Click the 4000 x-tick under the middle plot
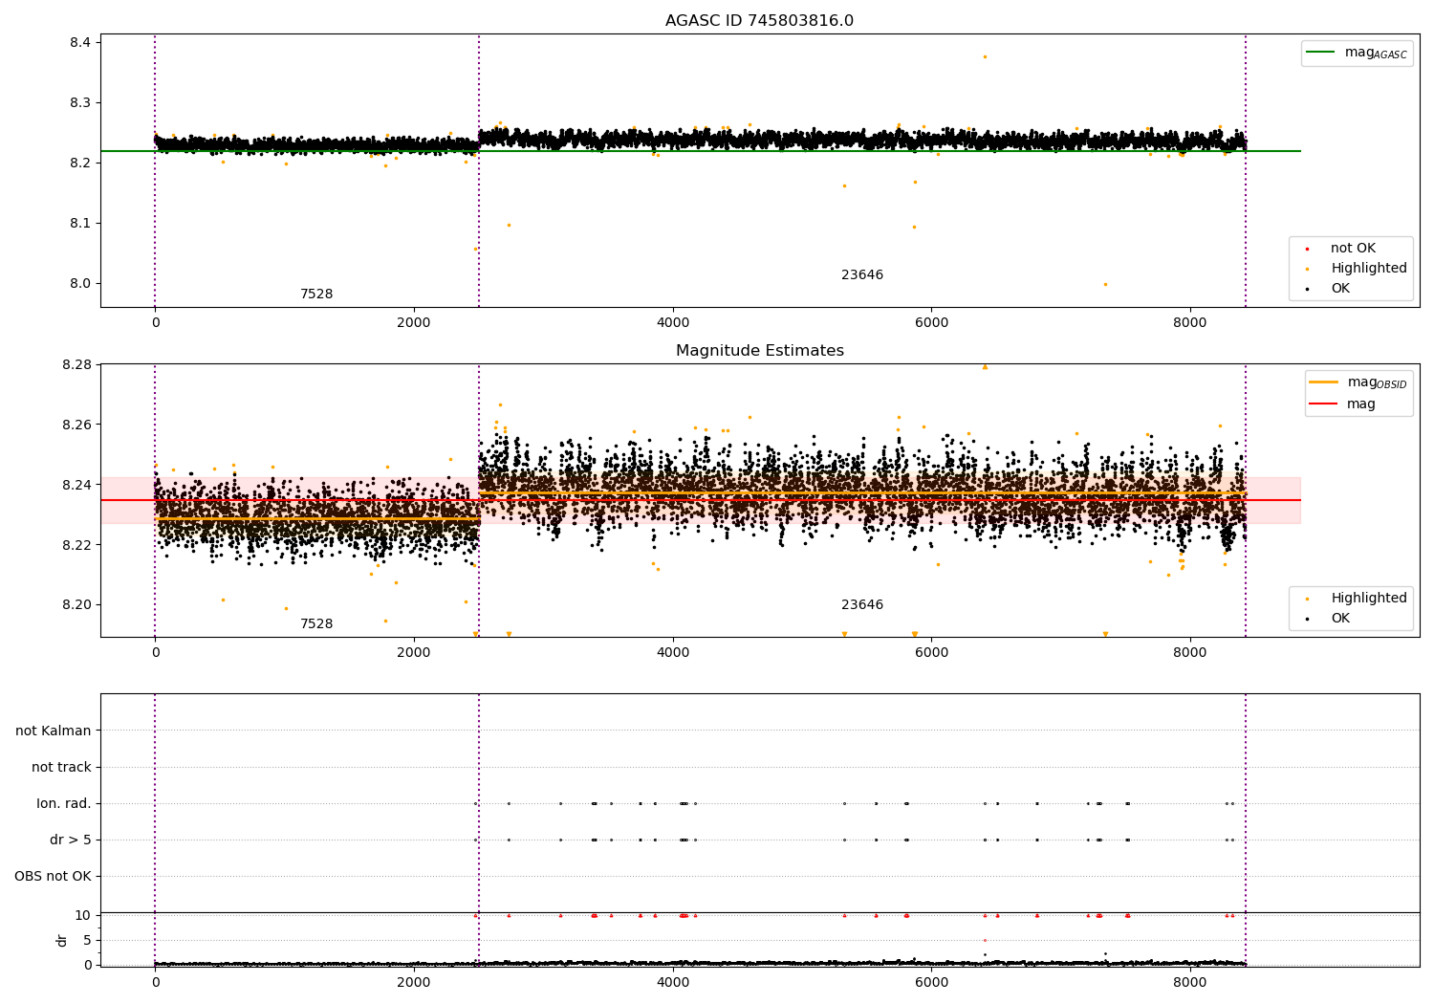Viewport: 1434px width, 1004px height. point(673,653)
